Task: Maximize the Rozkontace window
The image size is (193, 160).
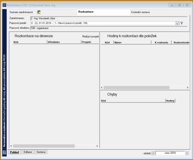Action: click(180, 5)
